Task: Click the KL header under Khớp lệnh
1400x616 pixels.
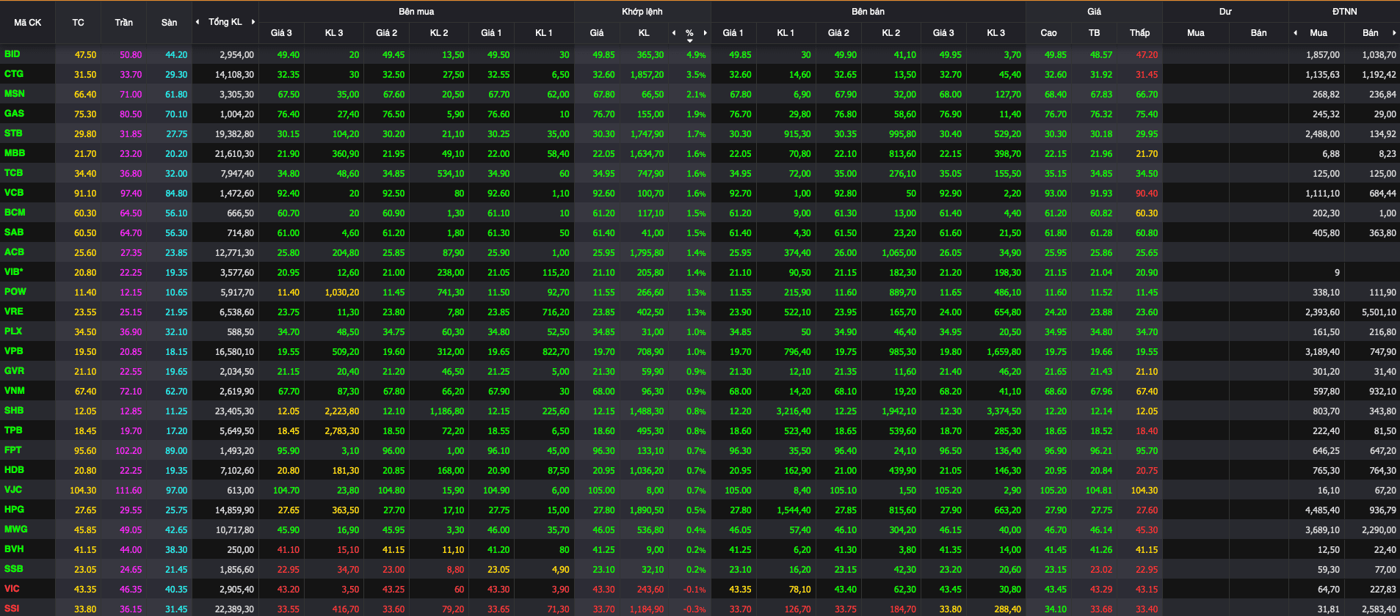Action: [644, 33]
